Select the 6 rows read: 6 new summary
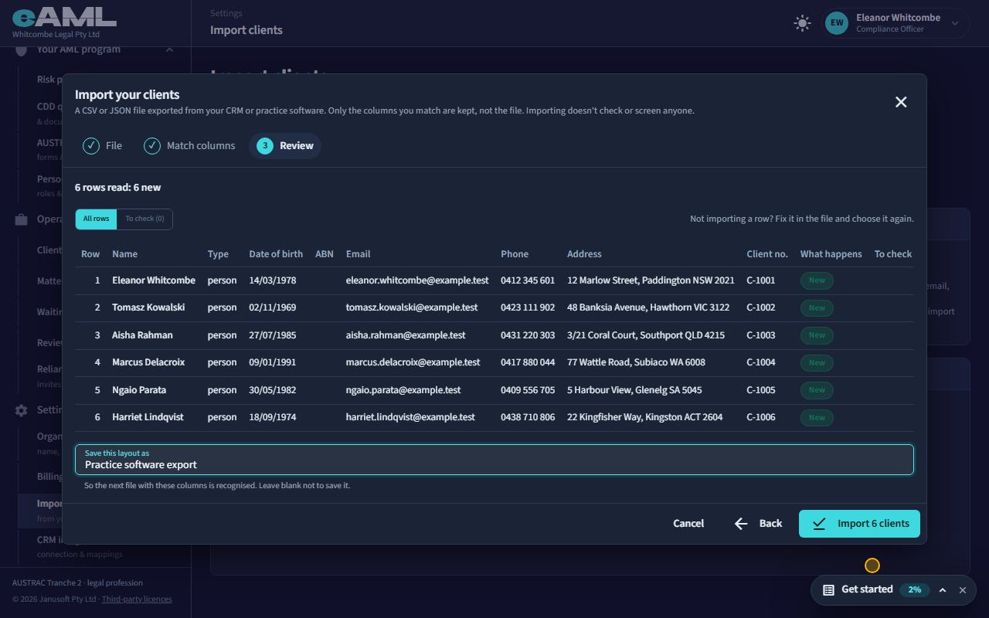 click(118, 188)
